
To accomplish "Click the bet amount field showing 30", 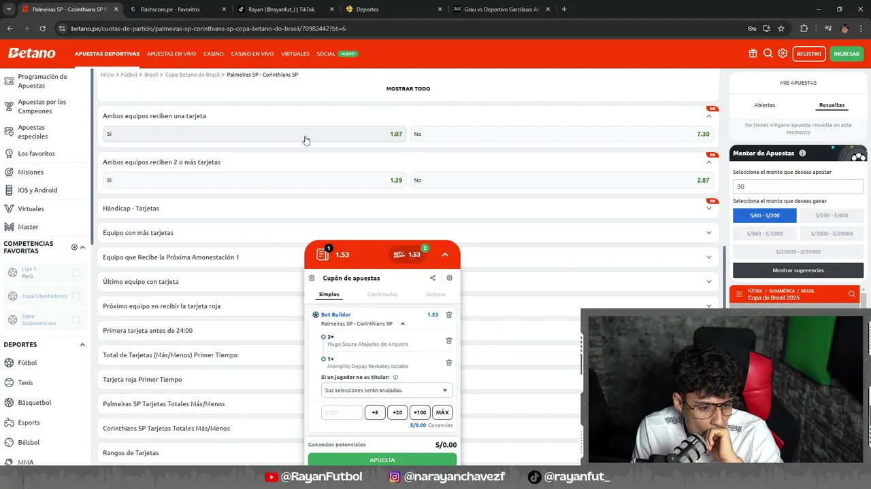I will [x=798, y=186].
